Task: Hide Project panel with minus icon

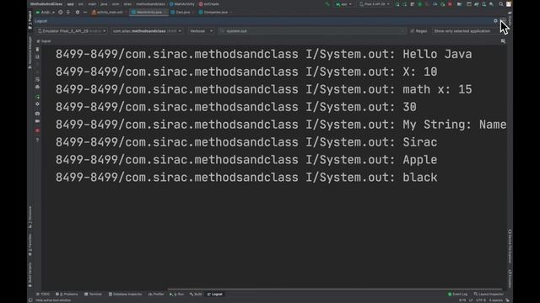Action: (x=85, y=12)
